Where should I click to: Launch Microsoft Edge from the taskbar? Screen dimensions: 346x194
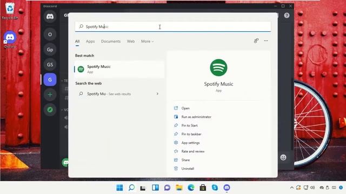(x=191, y=188)
